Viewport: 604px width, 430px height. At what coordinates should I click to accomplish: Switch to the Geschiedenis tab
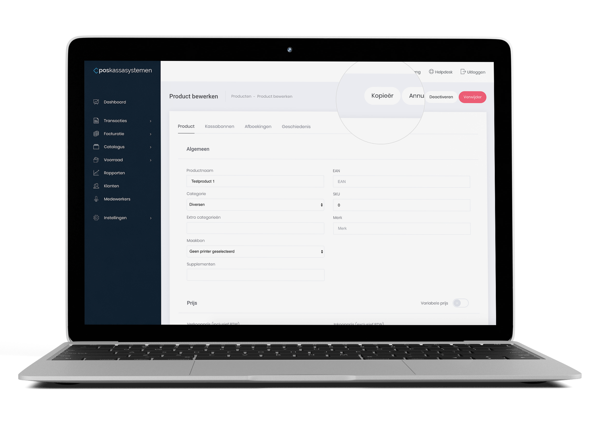[x=296, y=127]
